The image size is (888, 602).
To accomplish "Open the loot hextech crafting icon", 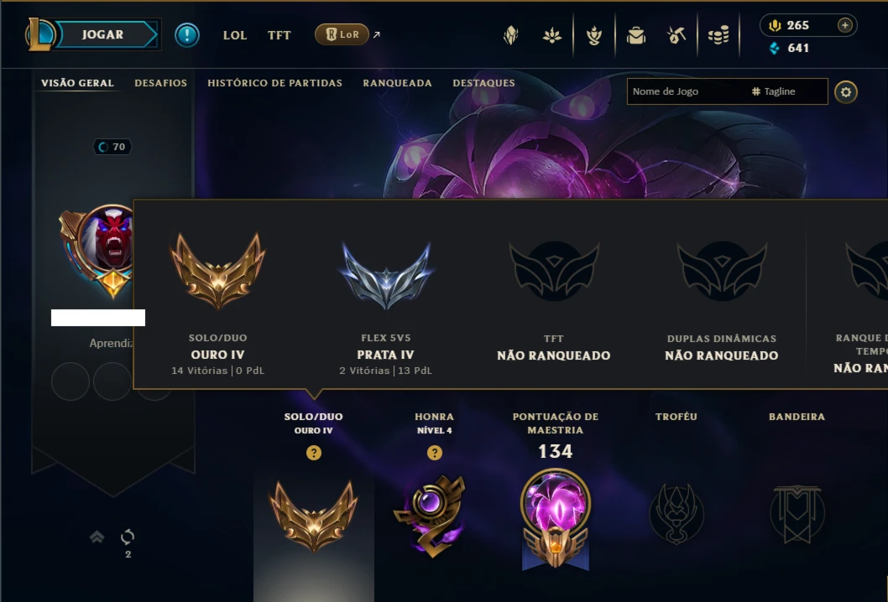I will [676, 36].
